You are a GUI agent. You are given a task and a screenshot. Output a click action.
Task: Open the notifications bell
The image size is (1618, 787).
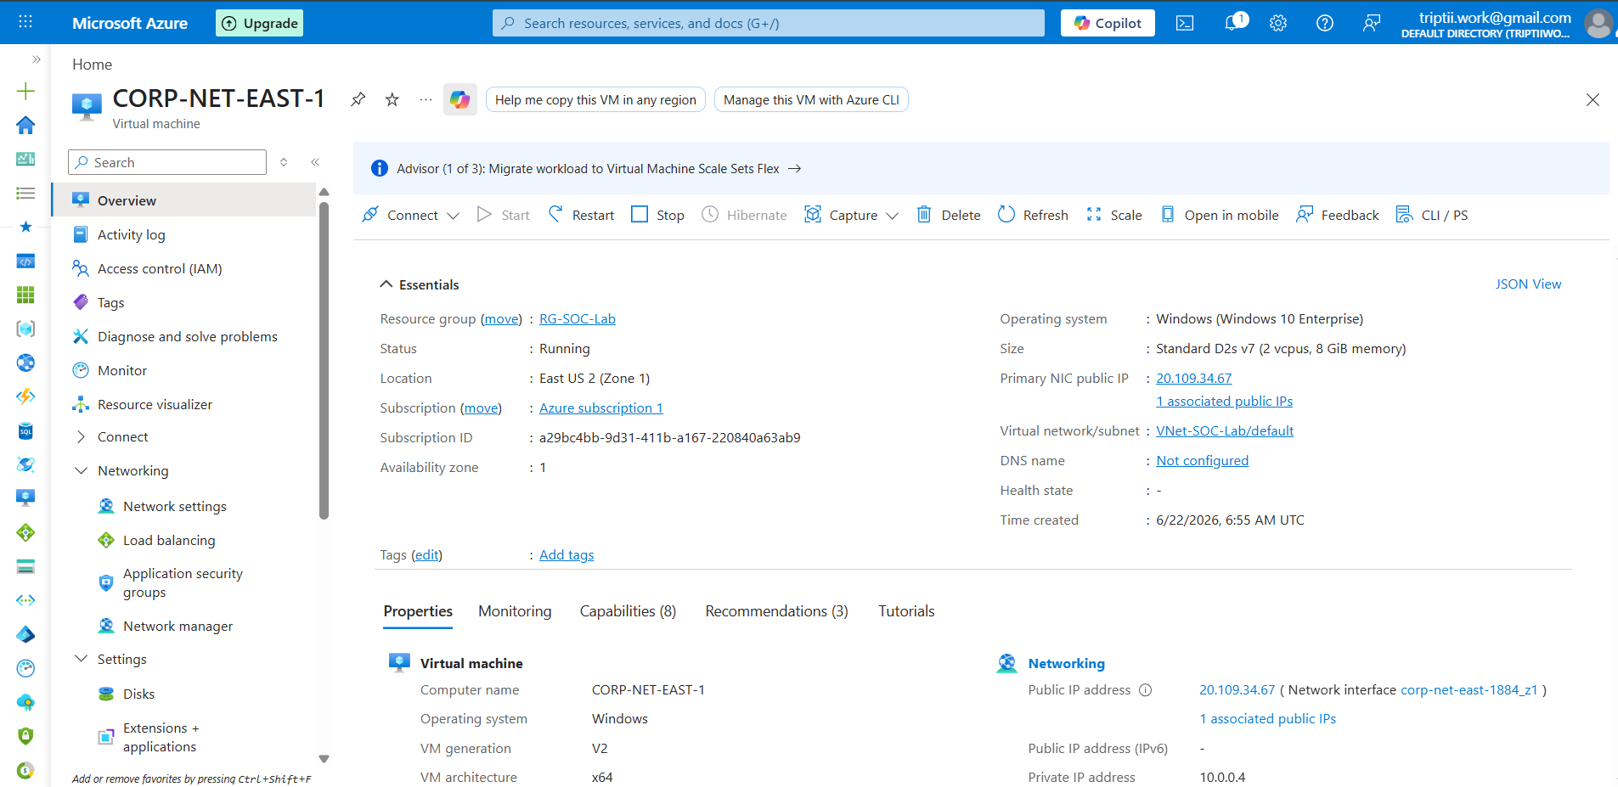pos(1234,22)
